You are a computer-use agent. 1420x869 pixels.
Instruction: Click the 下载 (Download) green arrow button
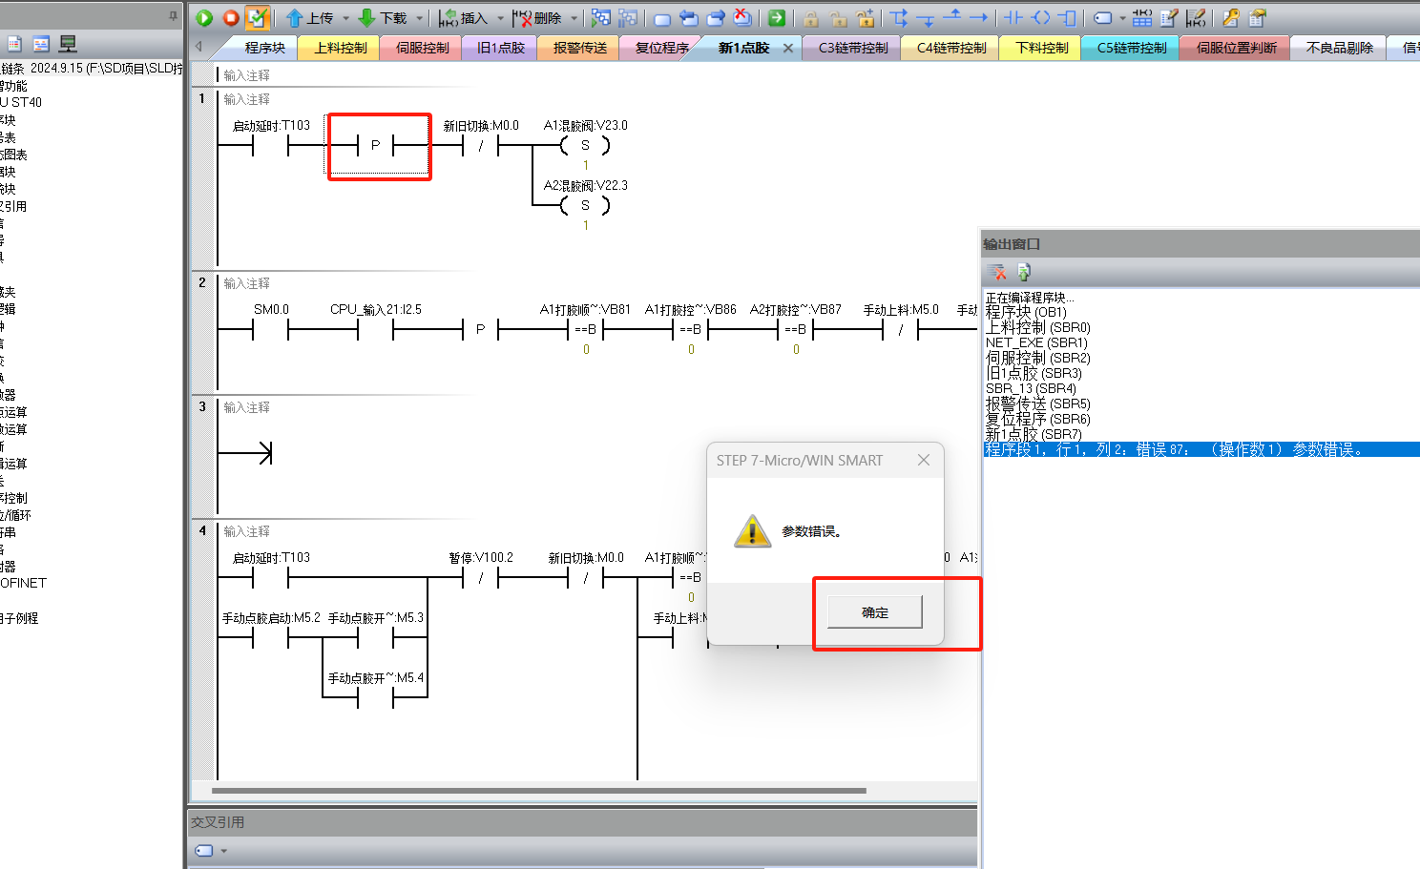[382, 18]
